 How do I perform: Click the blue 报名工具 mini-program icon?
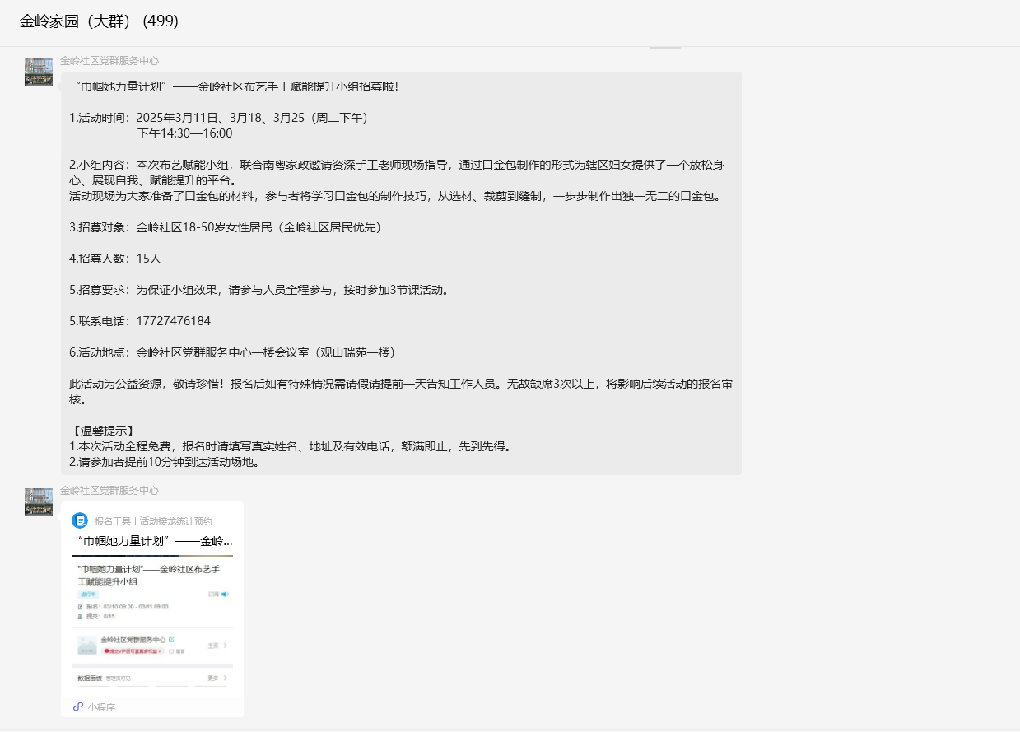point(80,520)
